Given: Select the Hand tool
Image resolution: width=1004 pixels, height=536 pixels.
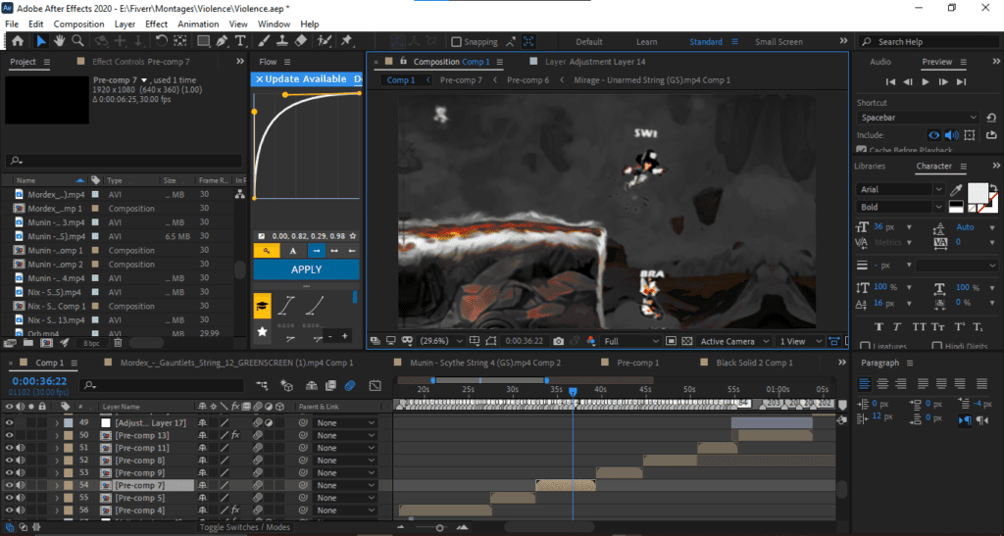Looking at the screenshot, I should coord(59,41).
